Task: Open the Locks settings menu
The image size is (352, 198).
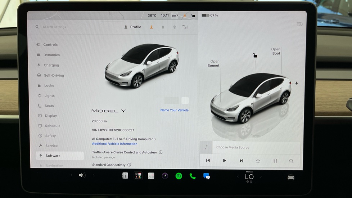Action: (46, 86)
